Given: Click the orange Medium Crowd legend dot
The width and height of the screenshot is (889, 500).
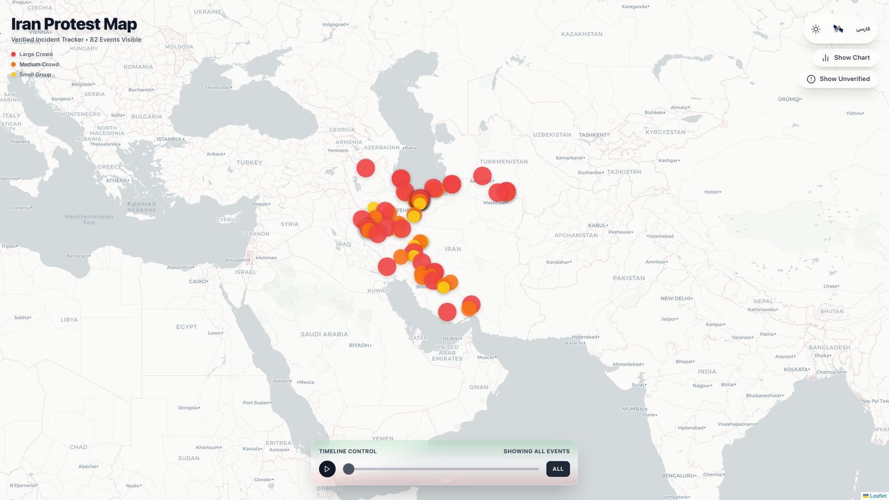Looking at the screenshot, I should pyautogui.click(x=13, y=64).
